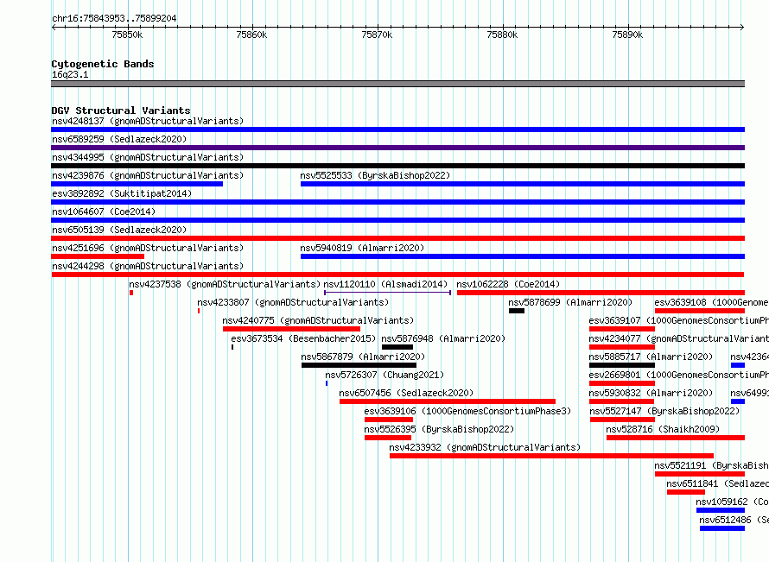Select the Cytogenetic Bands track title
Screen dimensions: 769x562
pyautogui.click(x=103, y=64)
